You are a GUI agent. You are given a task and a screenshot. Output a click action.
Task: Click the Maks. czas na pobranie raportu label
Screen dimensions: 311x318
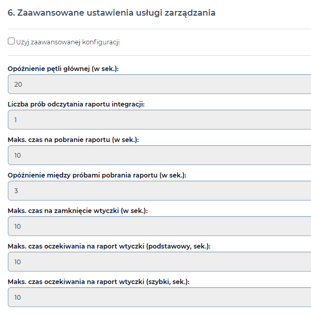[x=74, y=140]
